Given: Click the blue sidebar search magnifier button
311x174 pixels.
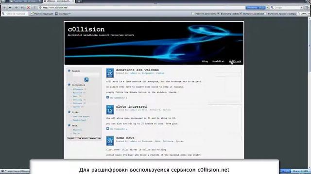Looking at the screenshot, I should click(86, 79).
